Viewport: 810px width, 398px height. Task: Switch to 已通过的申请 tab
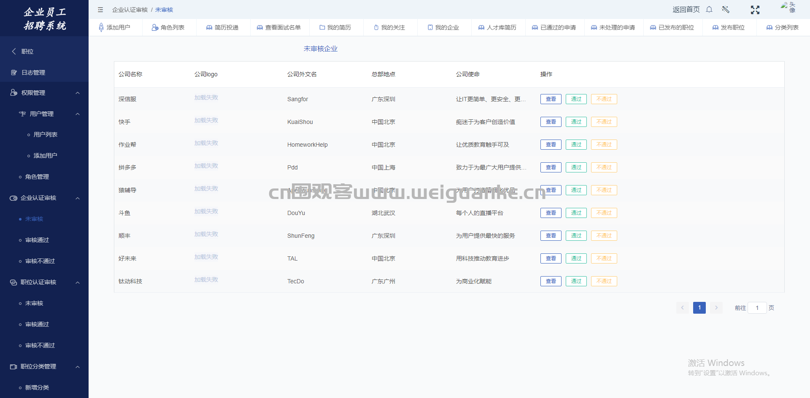[x=554, y=27]
